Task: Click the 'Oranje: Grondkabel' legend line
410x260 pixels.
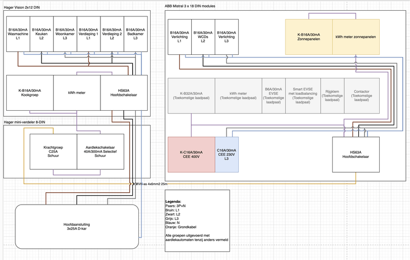Action: click(x=181, y=227)
